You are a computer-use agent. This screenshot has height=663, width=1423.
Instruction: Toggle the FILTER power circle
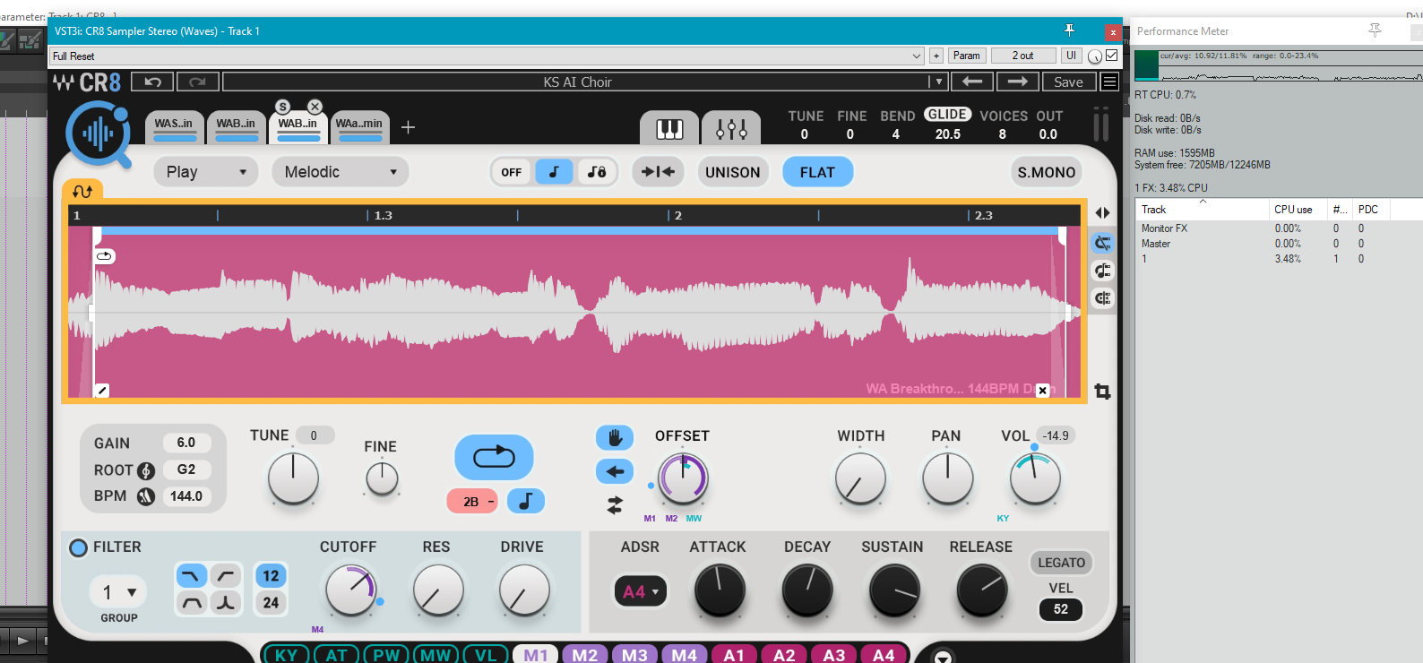79,547
